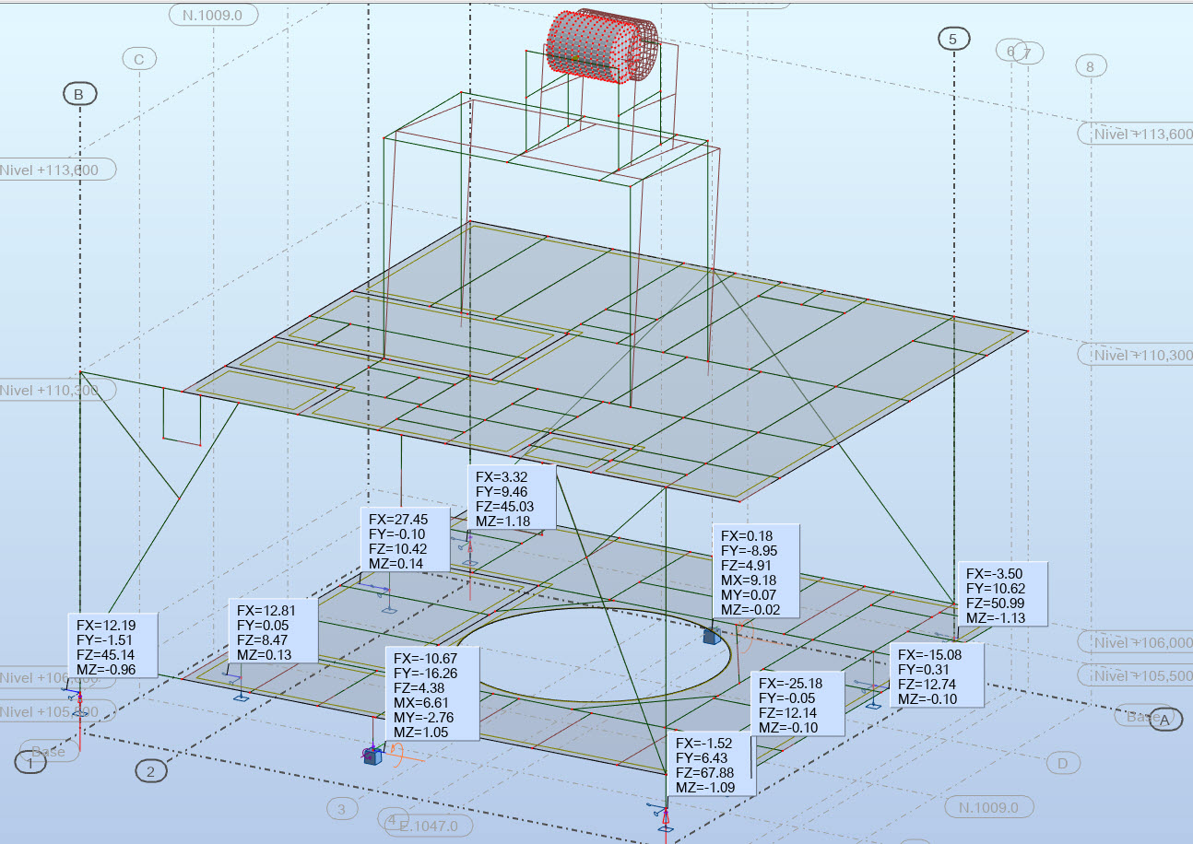Viewport: 1193px width, 844px height.
Task: Select reaction label starting FX=12.81
Action: click(x=273, y=630)
